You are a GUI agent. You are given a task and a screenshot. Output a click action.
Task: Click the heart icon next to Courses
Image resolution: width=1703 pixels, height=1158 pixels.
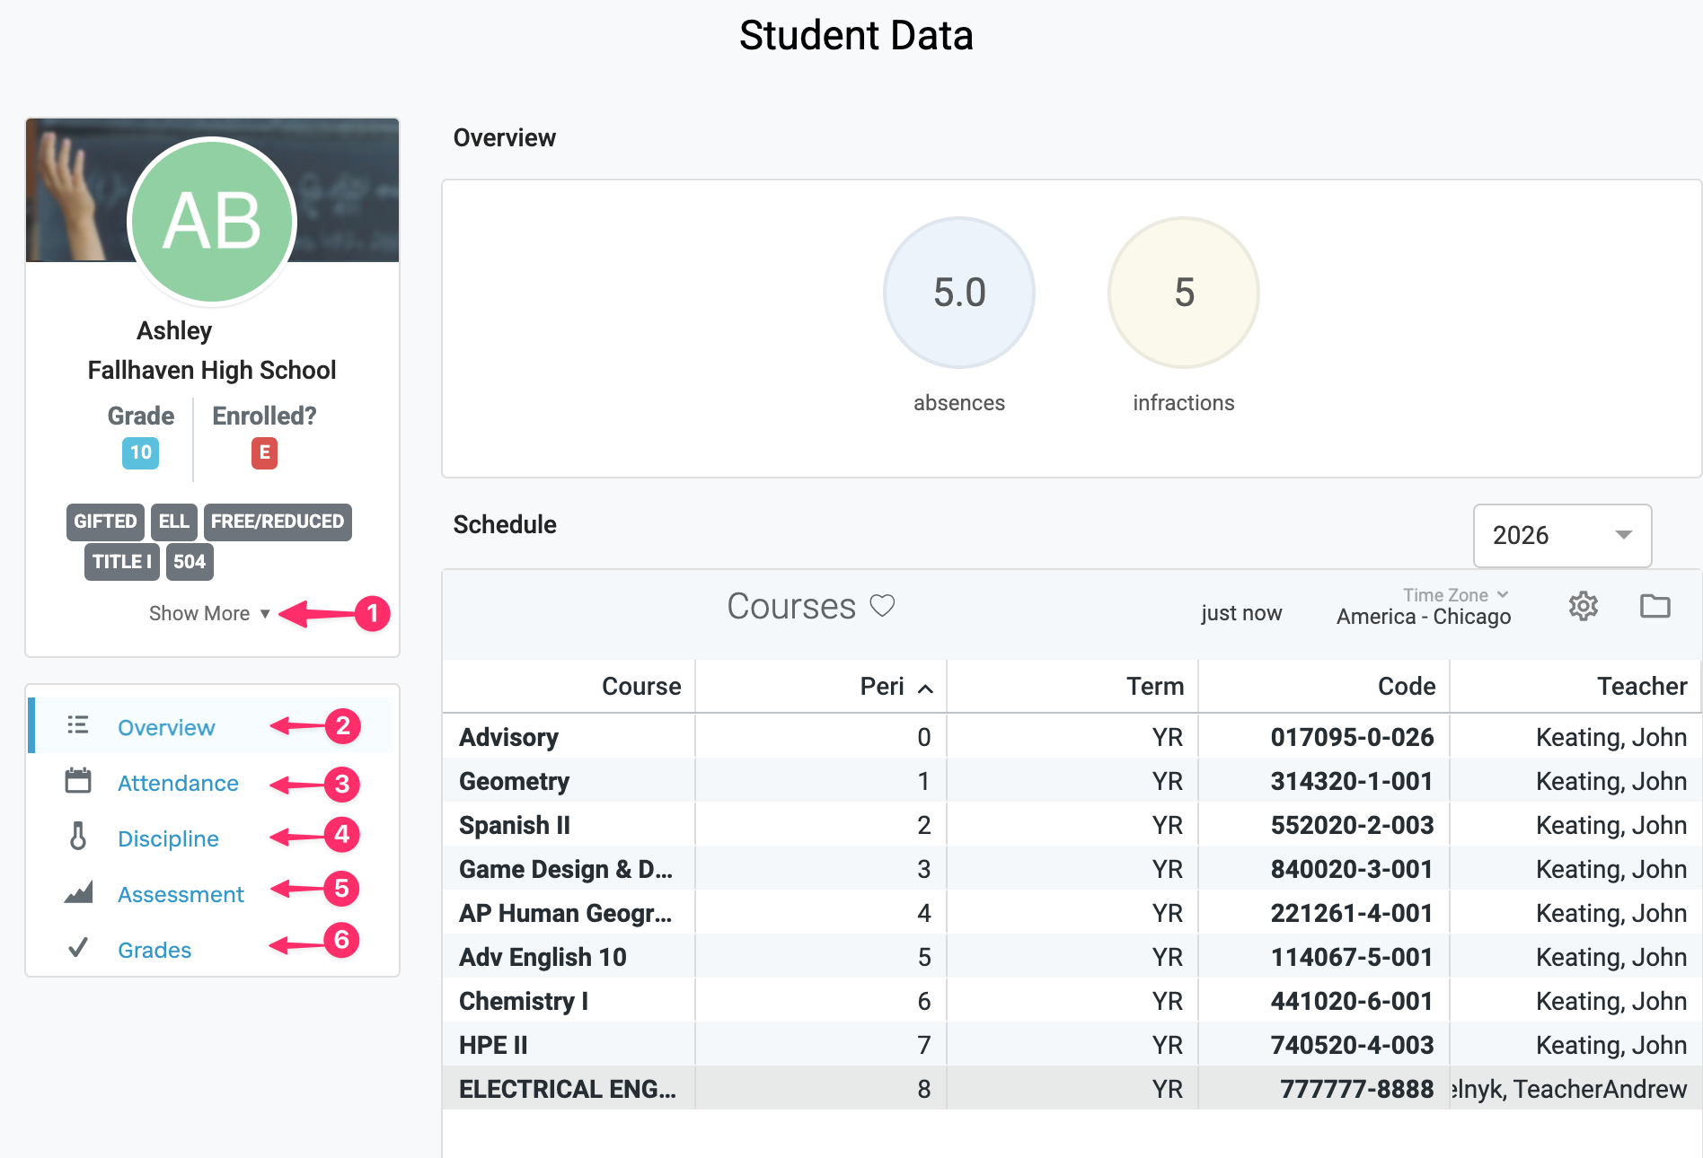tap(882, 606)
